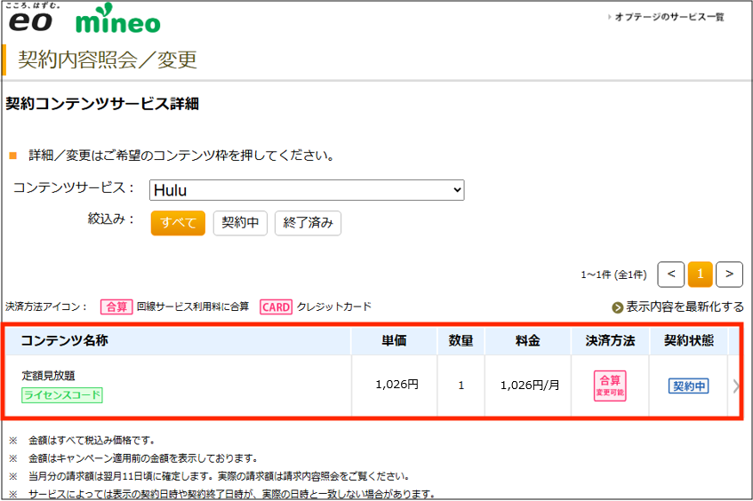Click the mineo logo

[x=118, y=20]
